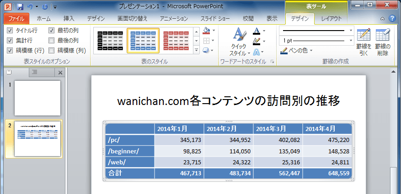
Task: Select the blue table style thumbnail
Action: click(x=143, y=41)
